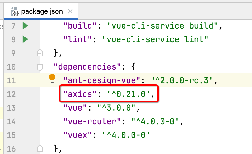Click the vue-router "^4.0.0-0" version value
Viewport: 252px width, 154px height.
click(x=155, y=121)
